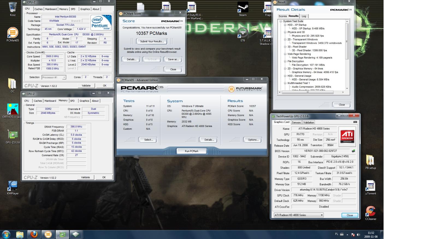
Task: Switch to Firefox on the taskbar
Action: point(34,234)
